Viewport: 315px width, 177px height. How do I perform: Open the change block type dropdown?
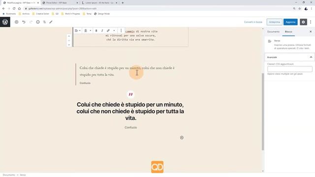click(78, 30)
